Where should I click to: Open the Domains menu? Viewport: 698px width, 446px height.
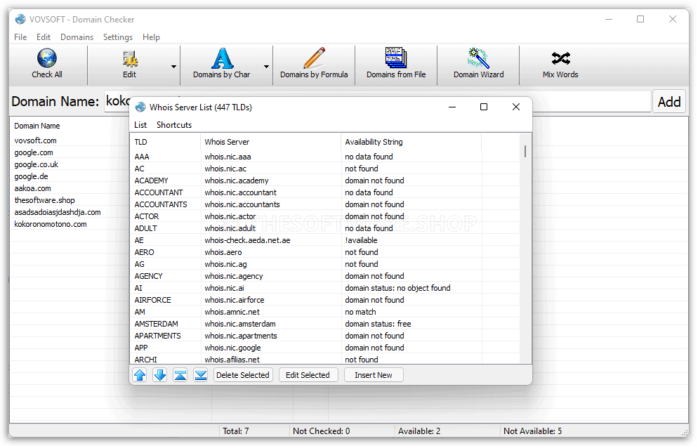tap(77, 37)
